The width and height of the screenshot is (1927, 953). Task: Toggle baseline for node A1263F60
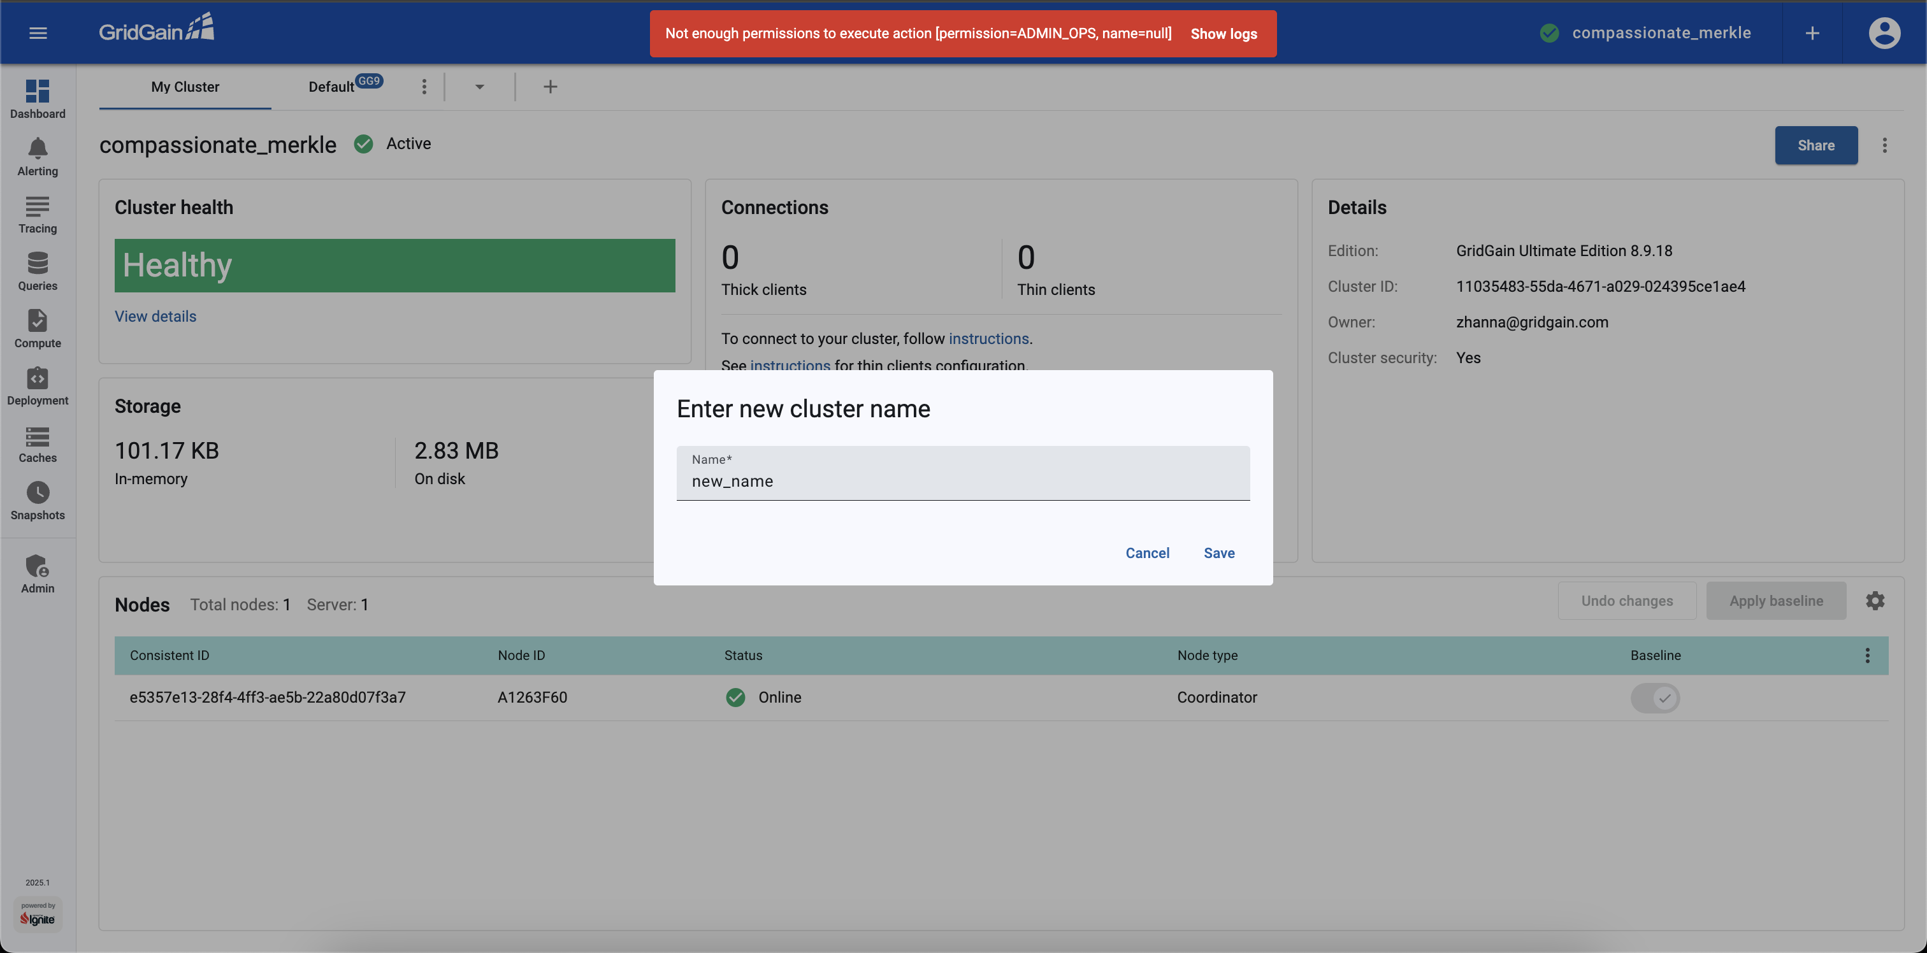1655,698
